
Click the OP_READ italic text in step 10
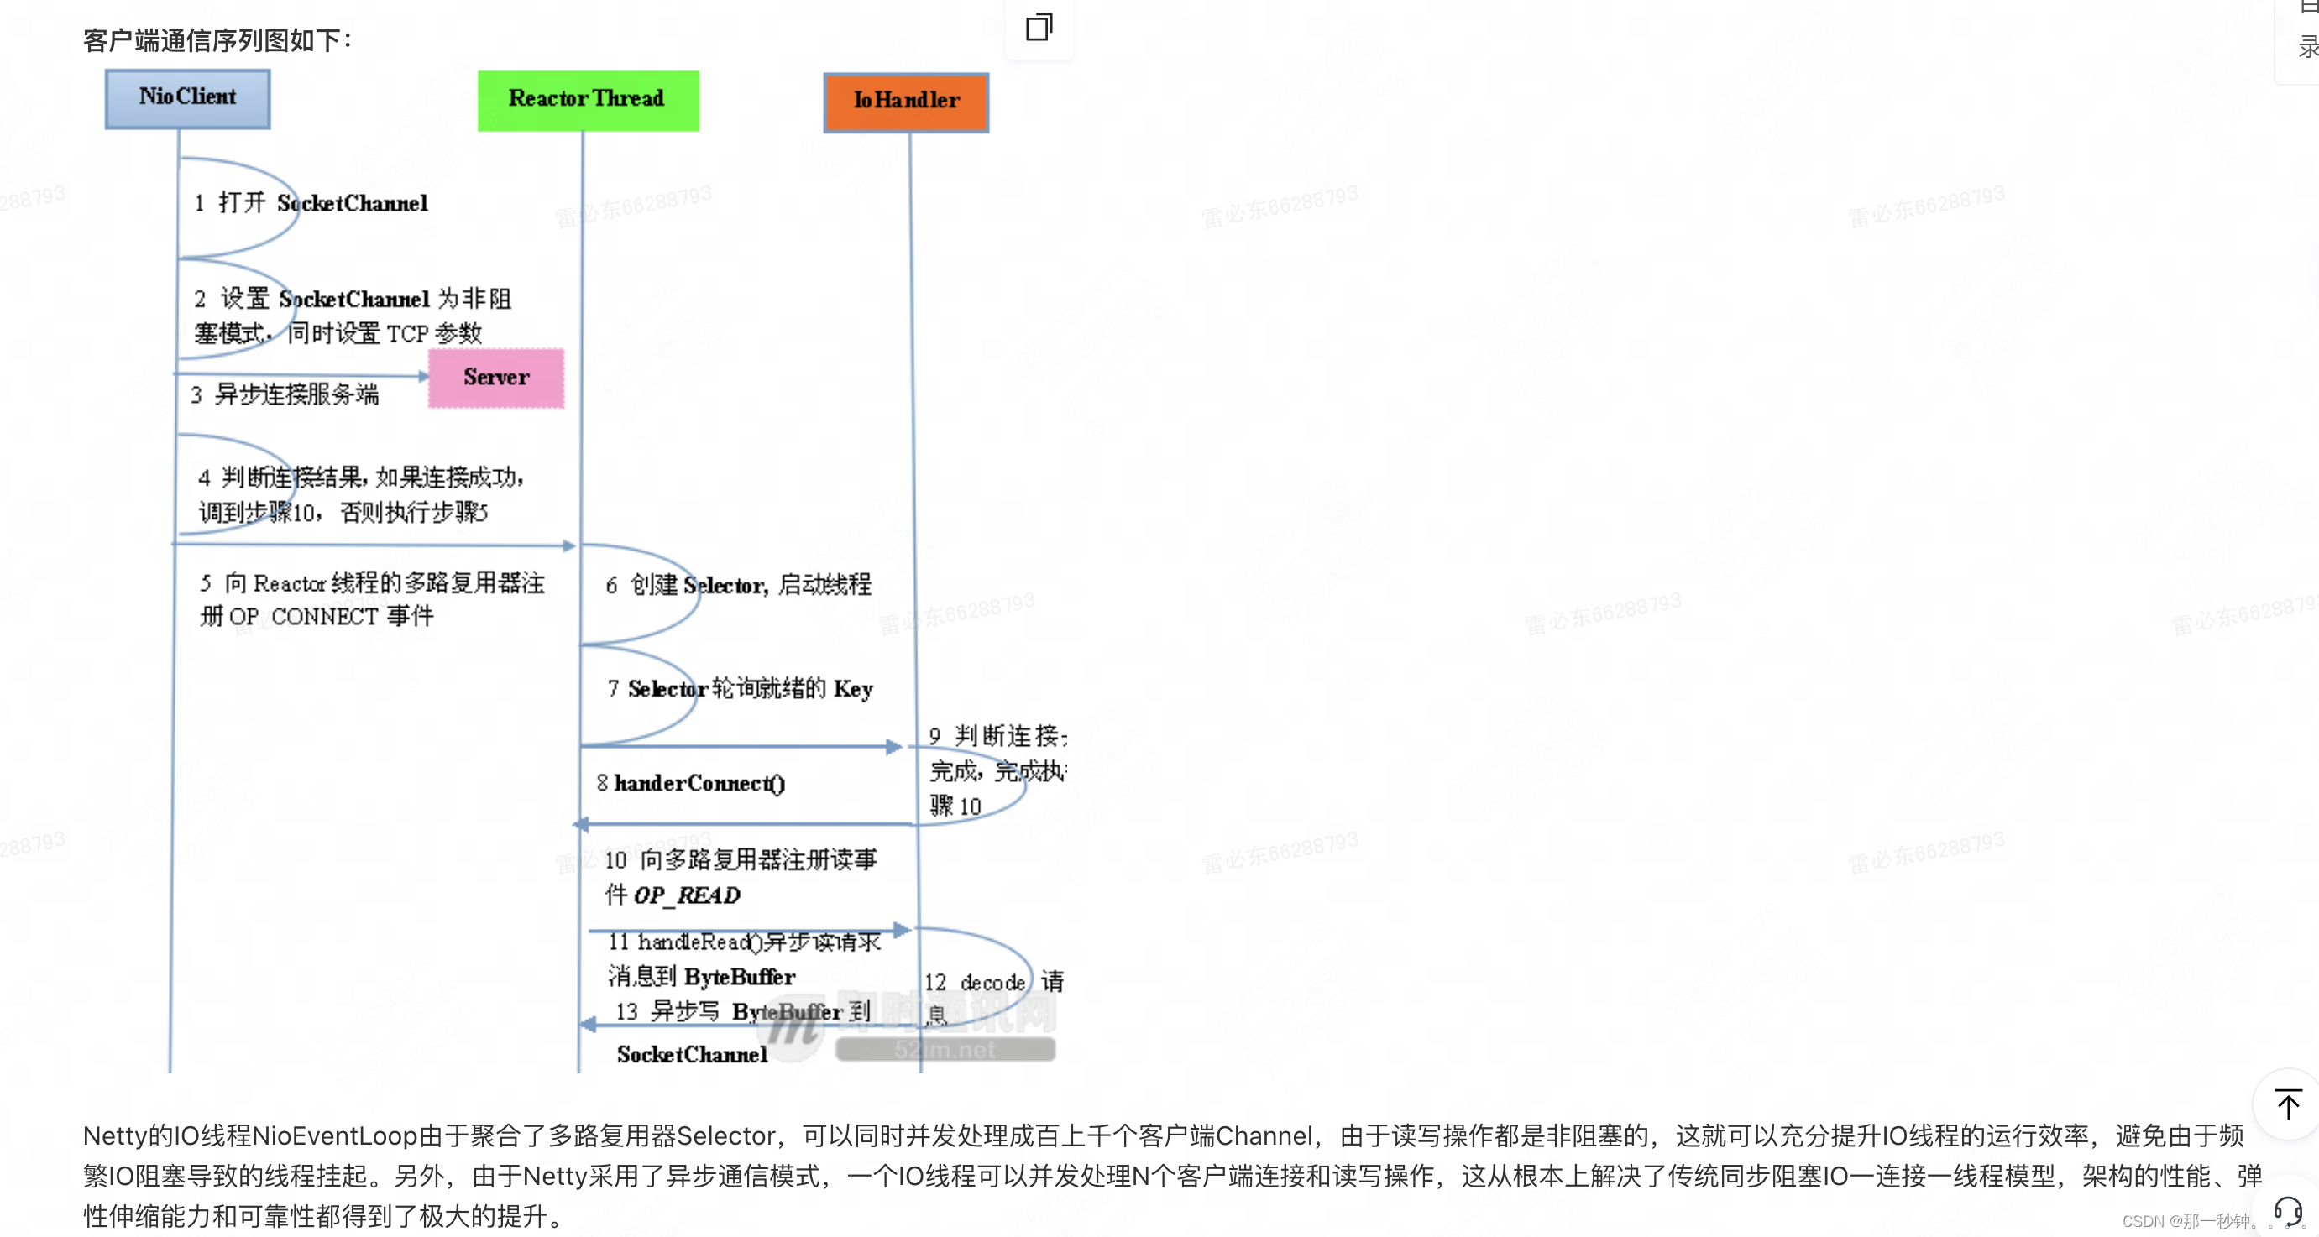(687, 895)
